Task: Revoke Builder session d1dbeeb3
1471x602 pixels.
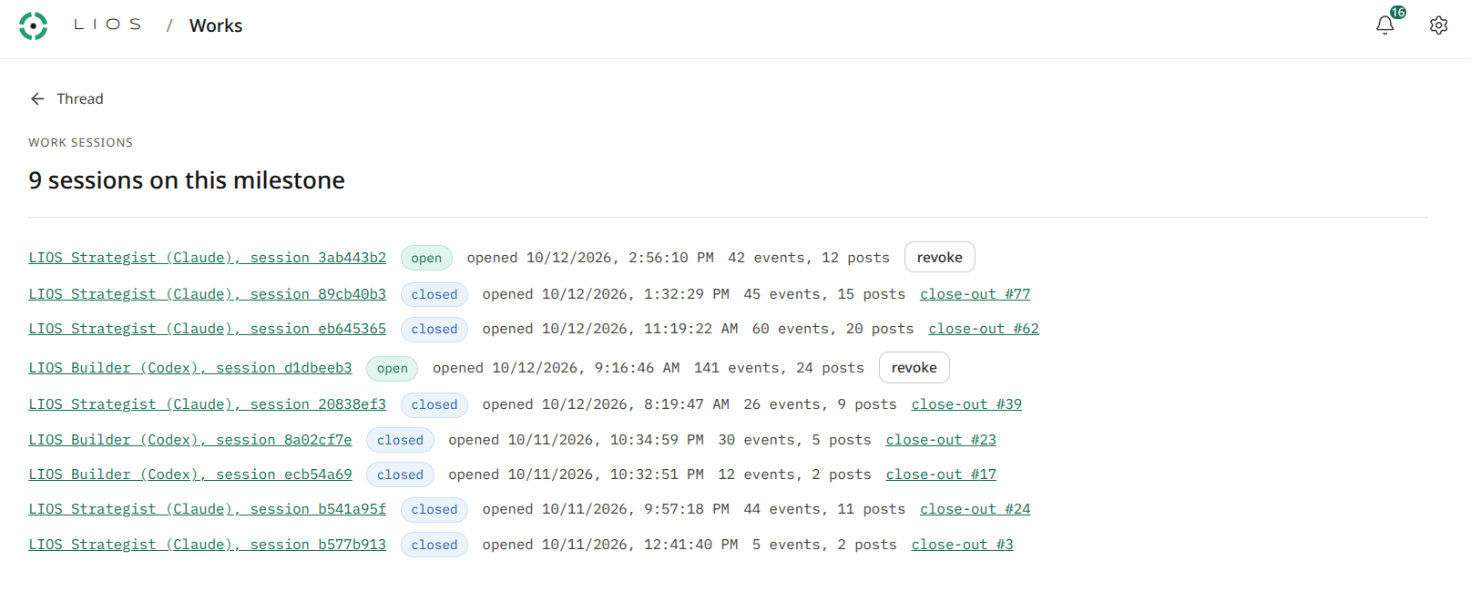Action: (914, 368)
